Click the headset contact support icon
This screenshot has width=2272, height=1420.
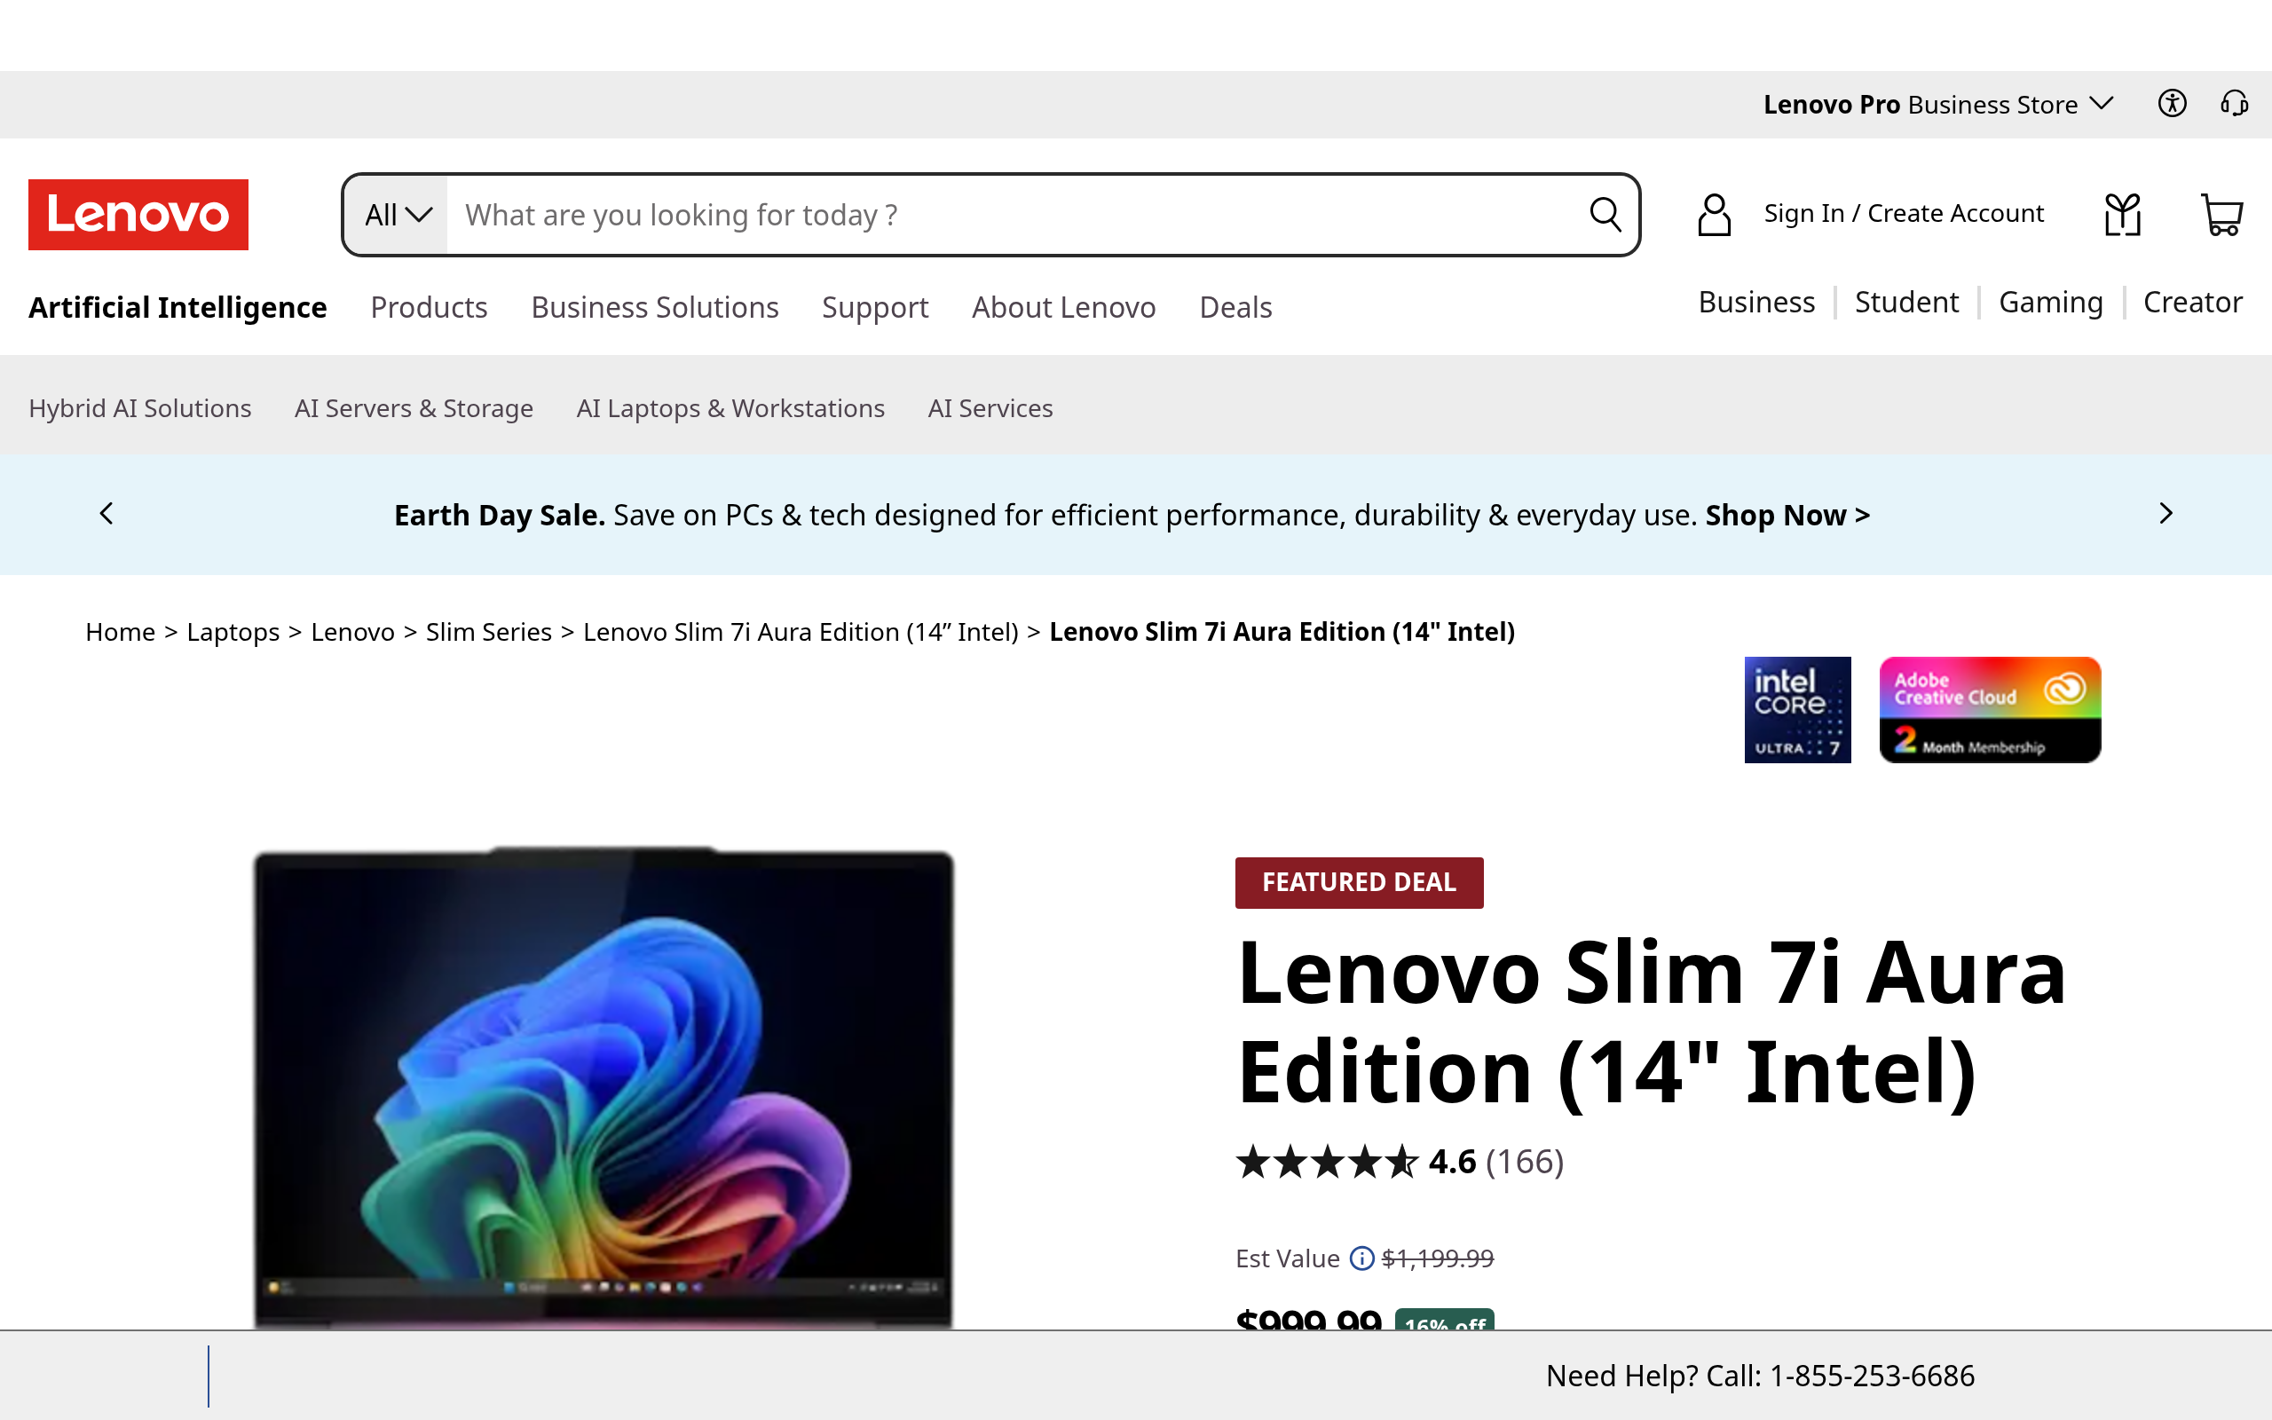[2234, 103]
